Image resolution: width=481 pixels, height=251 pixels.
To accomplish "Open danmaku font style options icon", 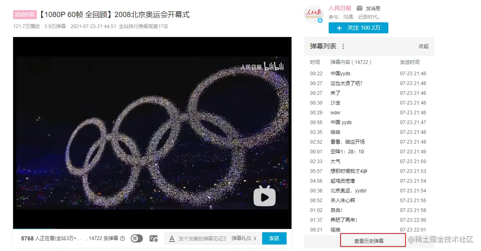I will pyautogui.click(x=172, y=238).
